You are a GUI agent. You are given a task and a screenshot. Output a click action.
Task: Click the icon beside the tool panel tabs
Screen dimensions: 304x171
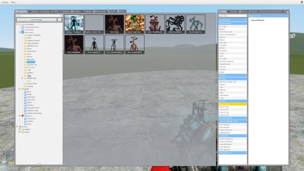coord(288,12)
